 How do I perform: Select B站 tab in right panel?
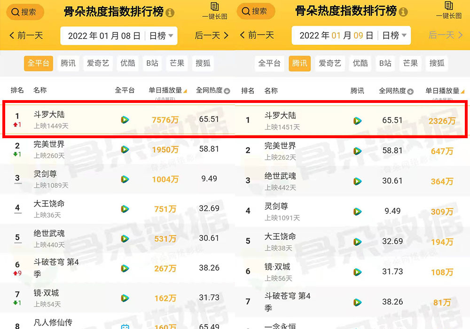385,63
